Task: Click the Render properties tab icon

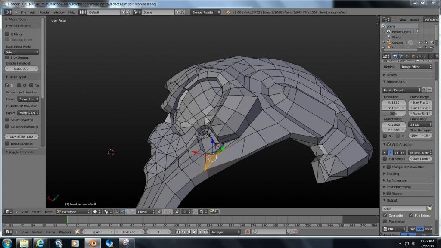Action: (395, 56)
